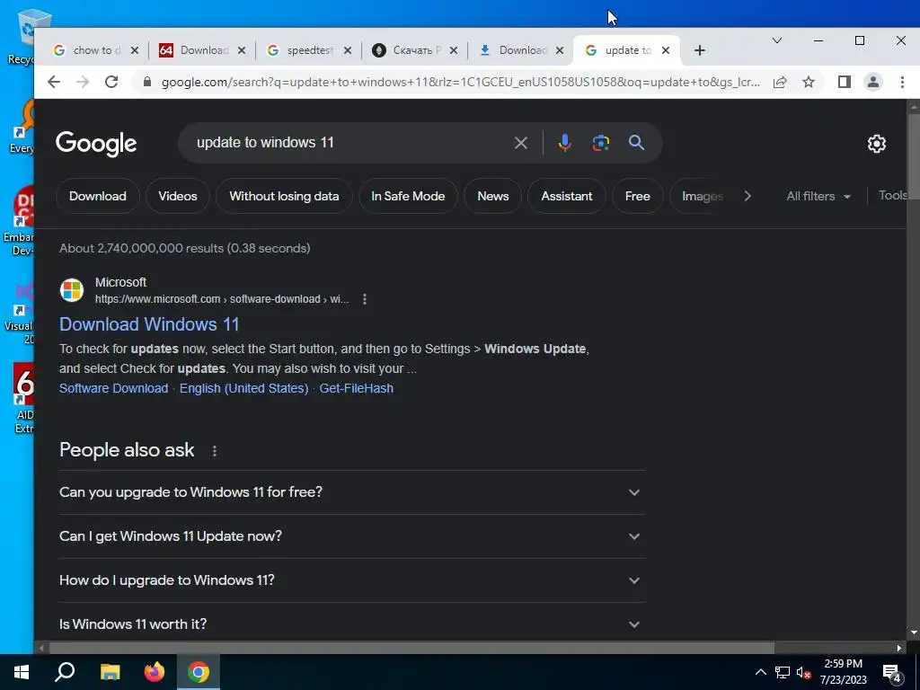Click the address bar URL
This screenshot has height=690, width=920.
461,82
